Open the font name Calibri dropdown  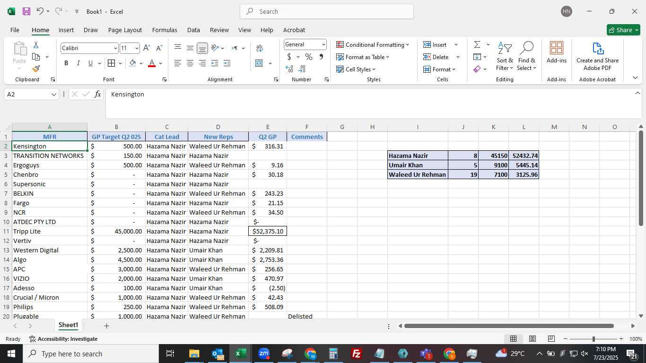pos(115,48)
